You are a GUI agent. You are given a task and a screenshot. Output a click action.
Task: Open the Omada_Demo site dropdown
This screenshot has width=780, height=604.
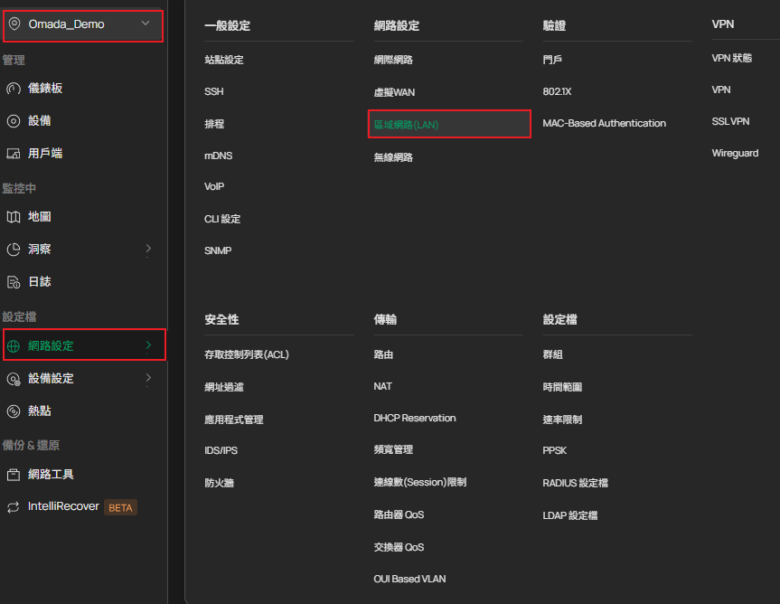coord(146,24)
